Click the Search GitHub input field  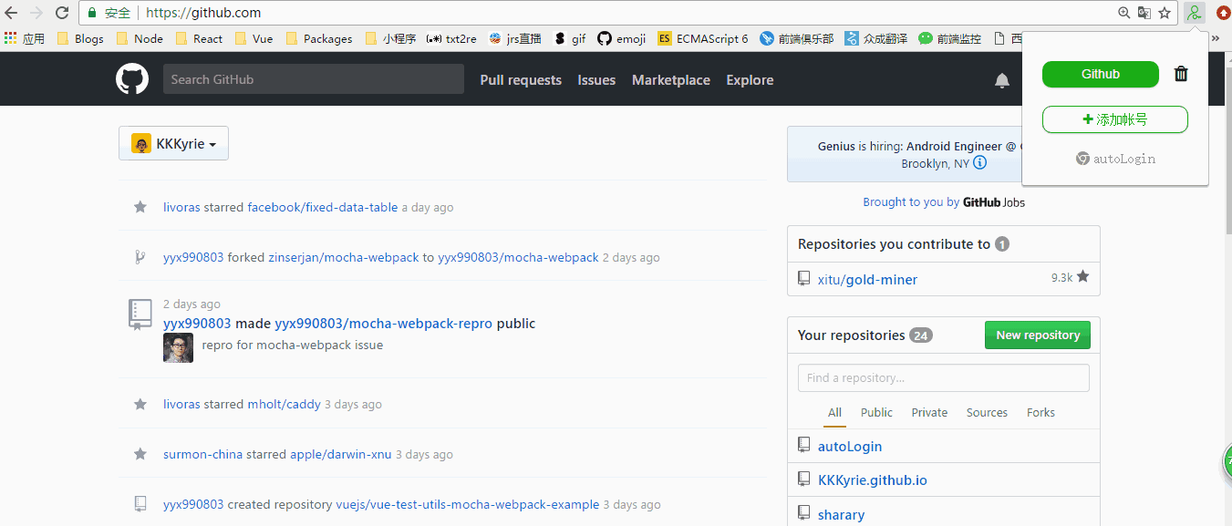tap(314, 79)
